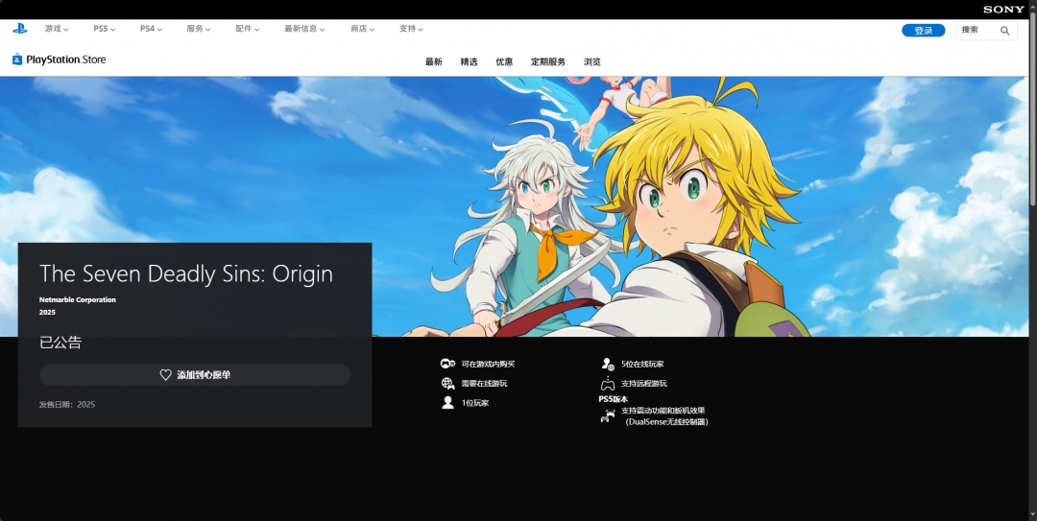Toggle the wishlist heart icon
The height and width of the screenshot is (521, 1037).
click(165, 375)
